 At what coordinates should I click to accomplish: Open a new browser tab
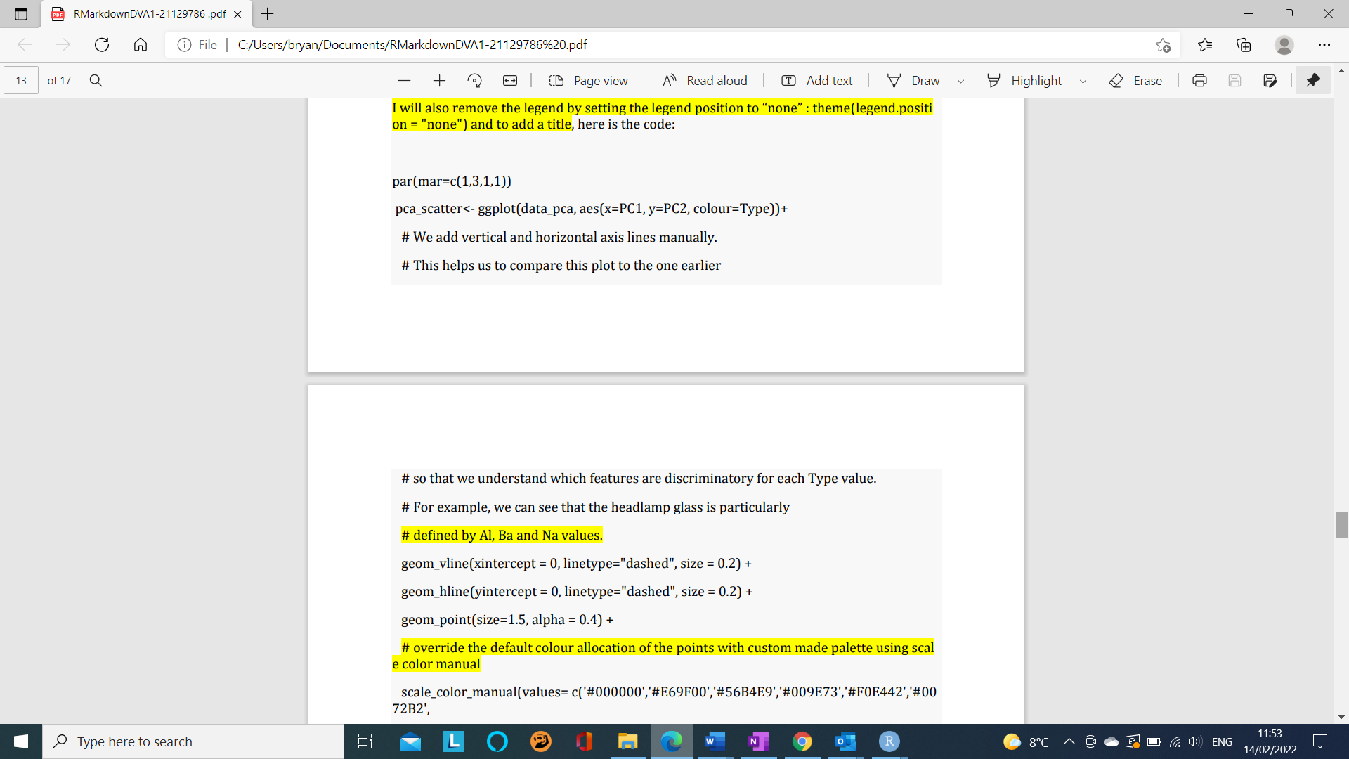[267, 14]
